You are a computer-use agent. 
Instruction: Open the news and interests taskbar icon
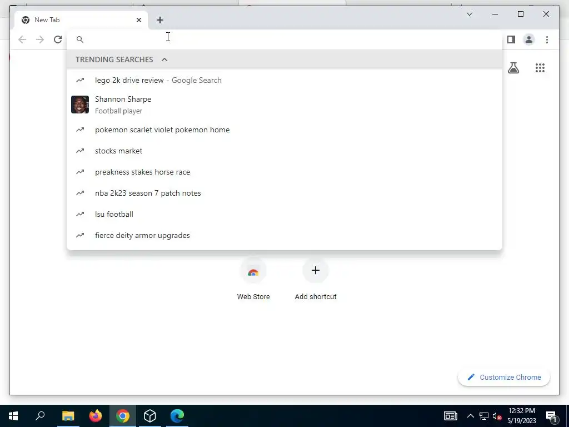coord(450,416)
